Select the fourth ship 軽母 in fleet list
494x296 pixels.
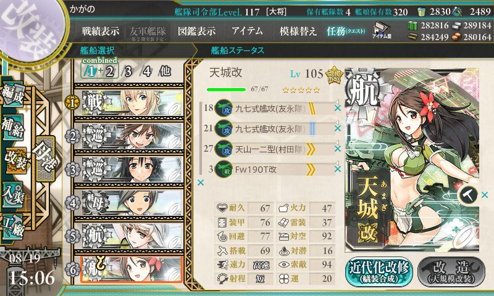click(128, 202)
